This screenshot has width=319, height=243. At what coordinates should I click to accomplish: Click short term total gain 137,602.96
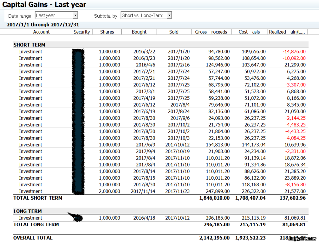click(x=290, y=198)
